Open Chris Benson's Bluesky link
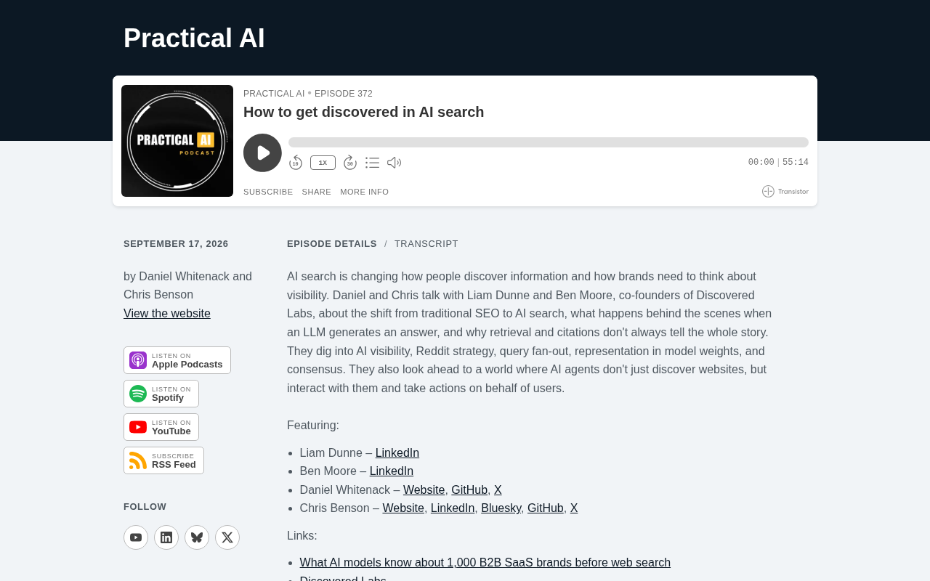Viewport: 930px width, 581px height. coord(501,508)
